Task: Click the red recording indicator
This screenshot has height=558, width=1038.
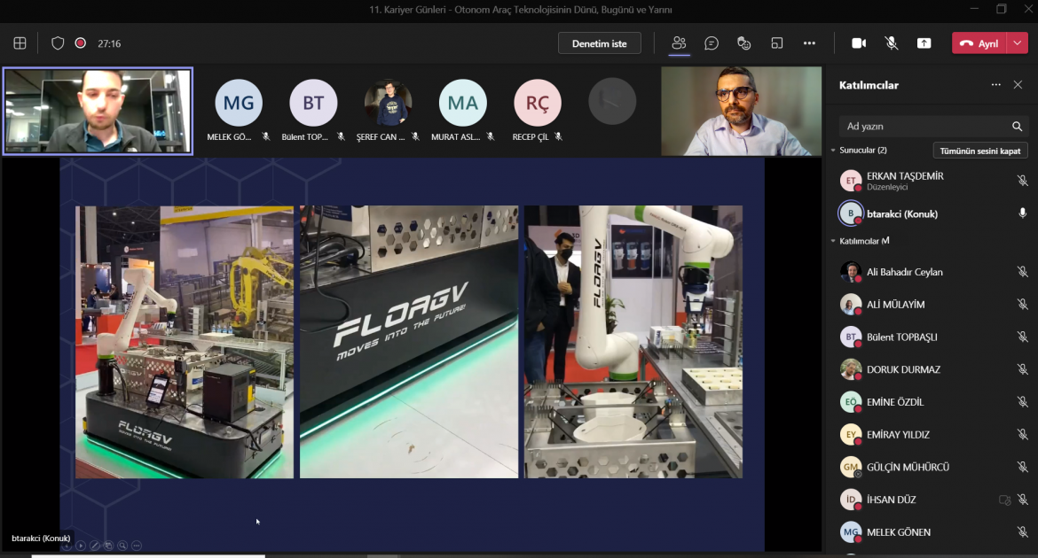Action: 80,43
